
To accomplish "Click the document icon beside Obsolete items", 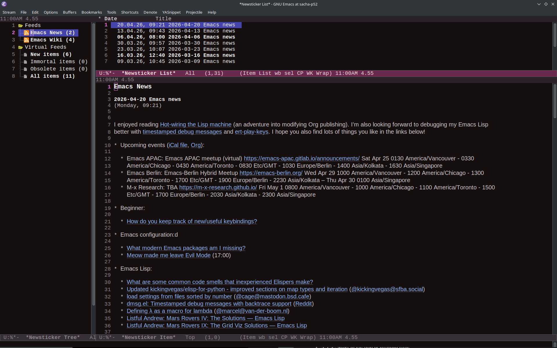I will [x=26, y=69].
